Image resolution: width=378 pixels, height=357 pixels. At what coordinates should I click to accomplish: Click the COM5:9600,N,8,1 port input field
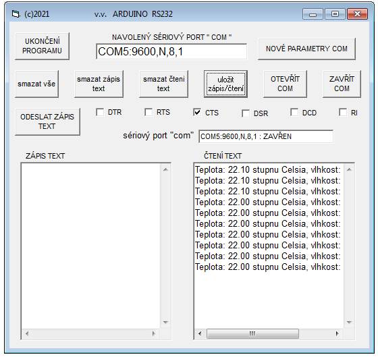(171, 51)
